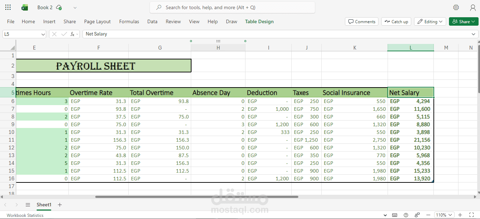
Task: Open the settings gear icon
Action: (456, 7)
